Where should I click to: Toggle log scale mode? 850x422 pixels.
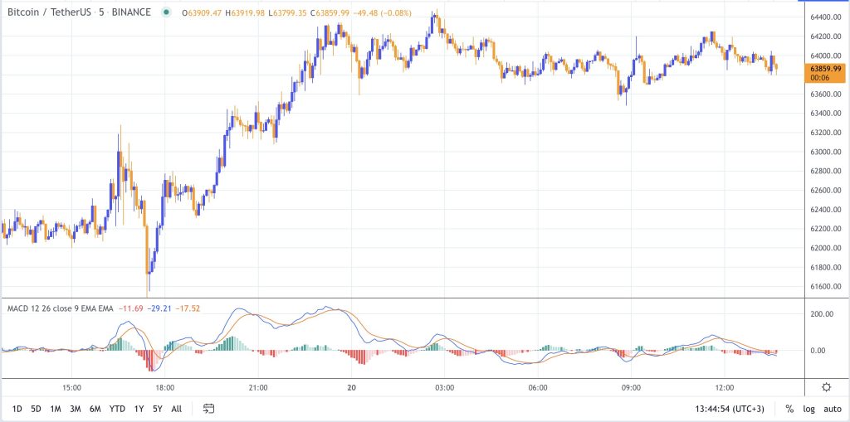point(808,409)
